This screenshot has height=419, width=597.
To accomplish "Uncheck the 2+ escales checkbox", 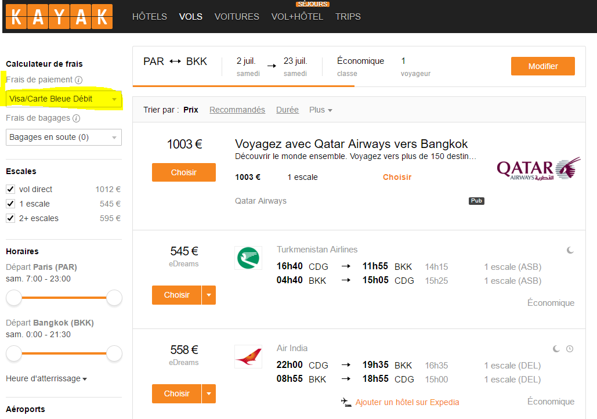I will (x=10, y=218).
